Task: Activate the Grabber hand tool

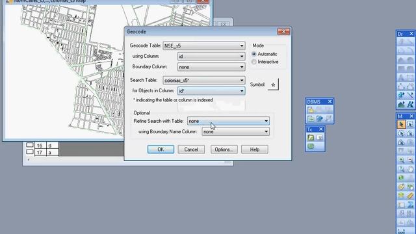Action: click(x=410, y=169)
